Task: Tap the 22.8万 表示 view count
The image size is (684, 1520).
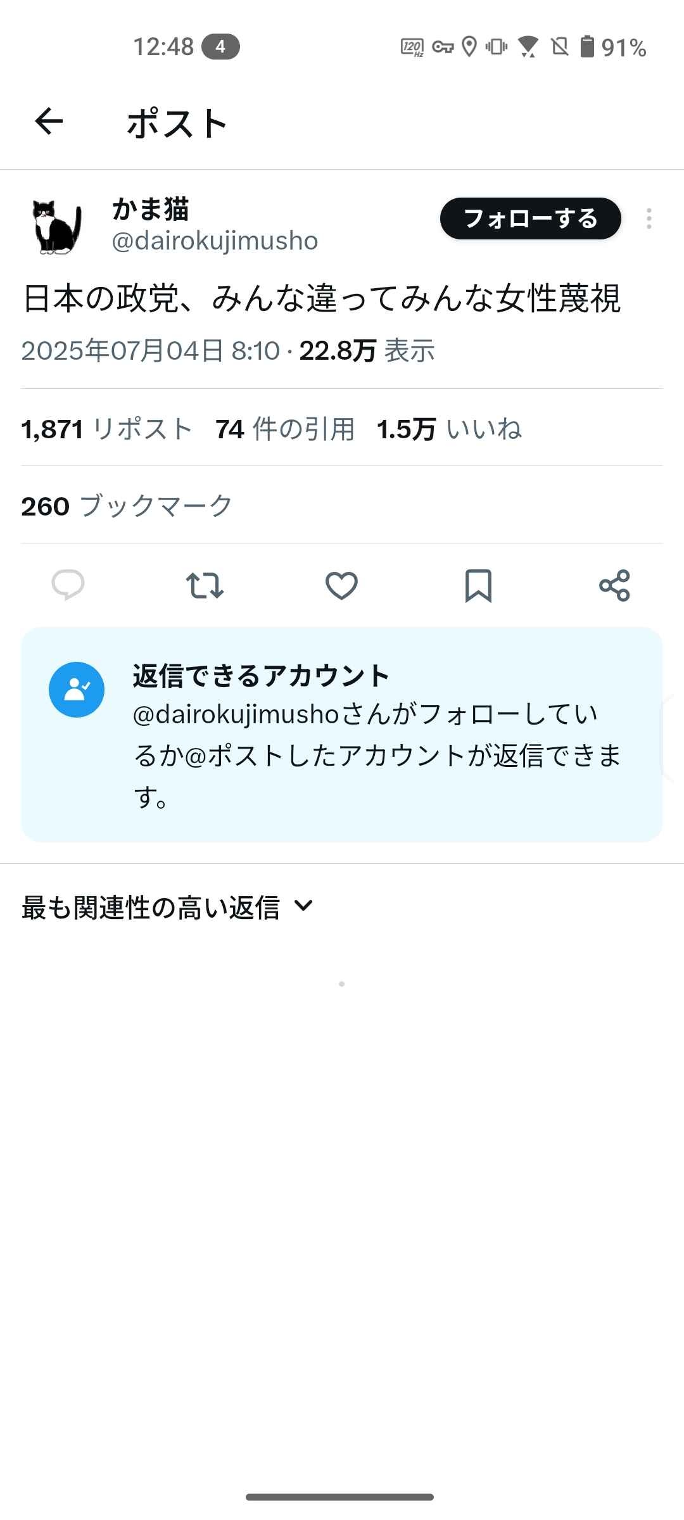Action: point(367,351)
